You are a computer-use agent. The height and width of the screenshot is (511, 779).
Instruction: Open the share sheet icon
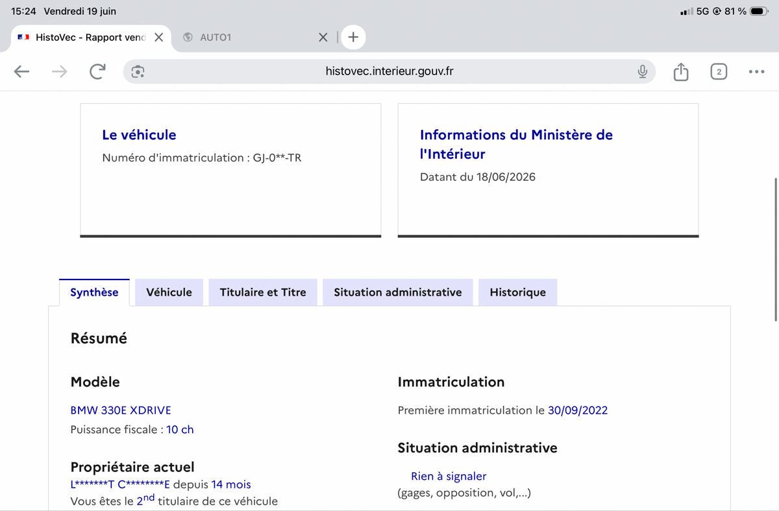coord(680,71)
